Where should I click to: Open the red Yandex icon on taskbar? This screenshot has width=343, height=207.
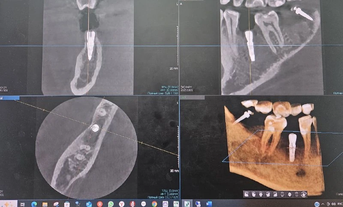click(100, 204)
